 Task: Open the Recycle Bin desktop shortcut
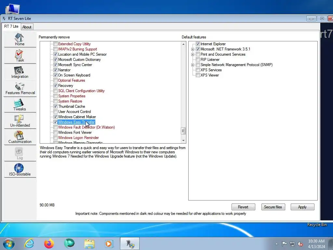pos(317,225)
